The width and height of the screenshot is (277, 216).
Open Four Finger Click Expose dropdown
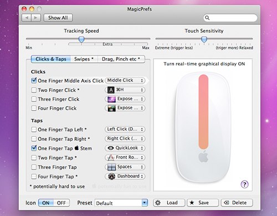click(125, 108)
